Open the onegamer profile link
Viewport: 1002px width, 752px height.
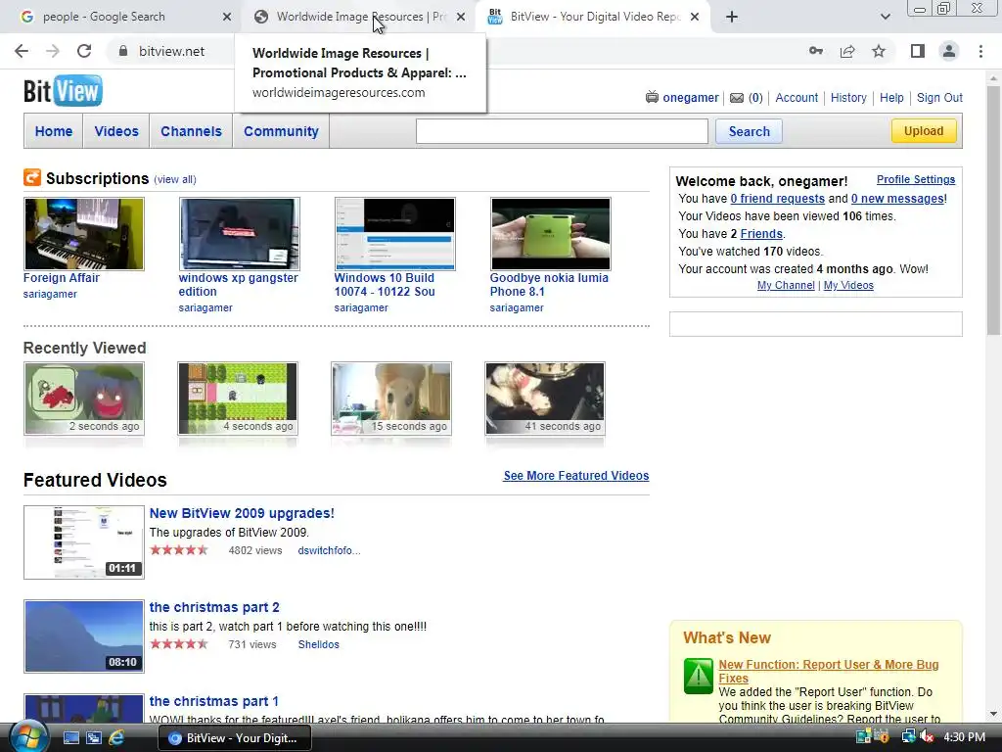click(x=690, y=98)
